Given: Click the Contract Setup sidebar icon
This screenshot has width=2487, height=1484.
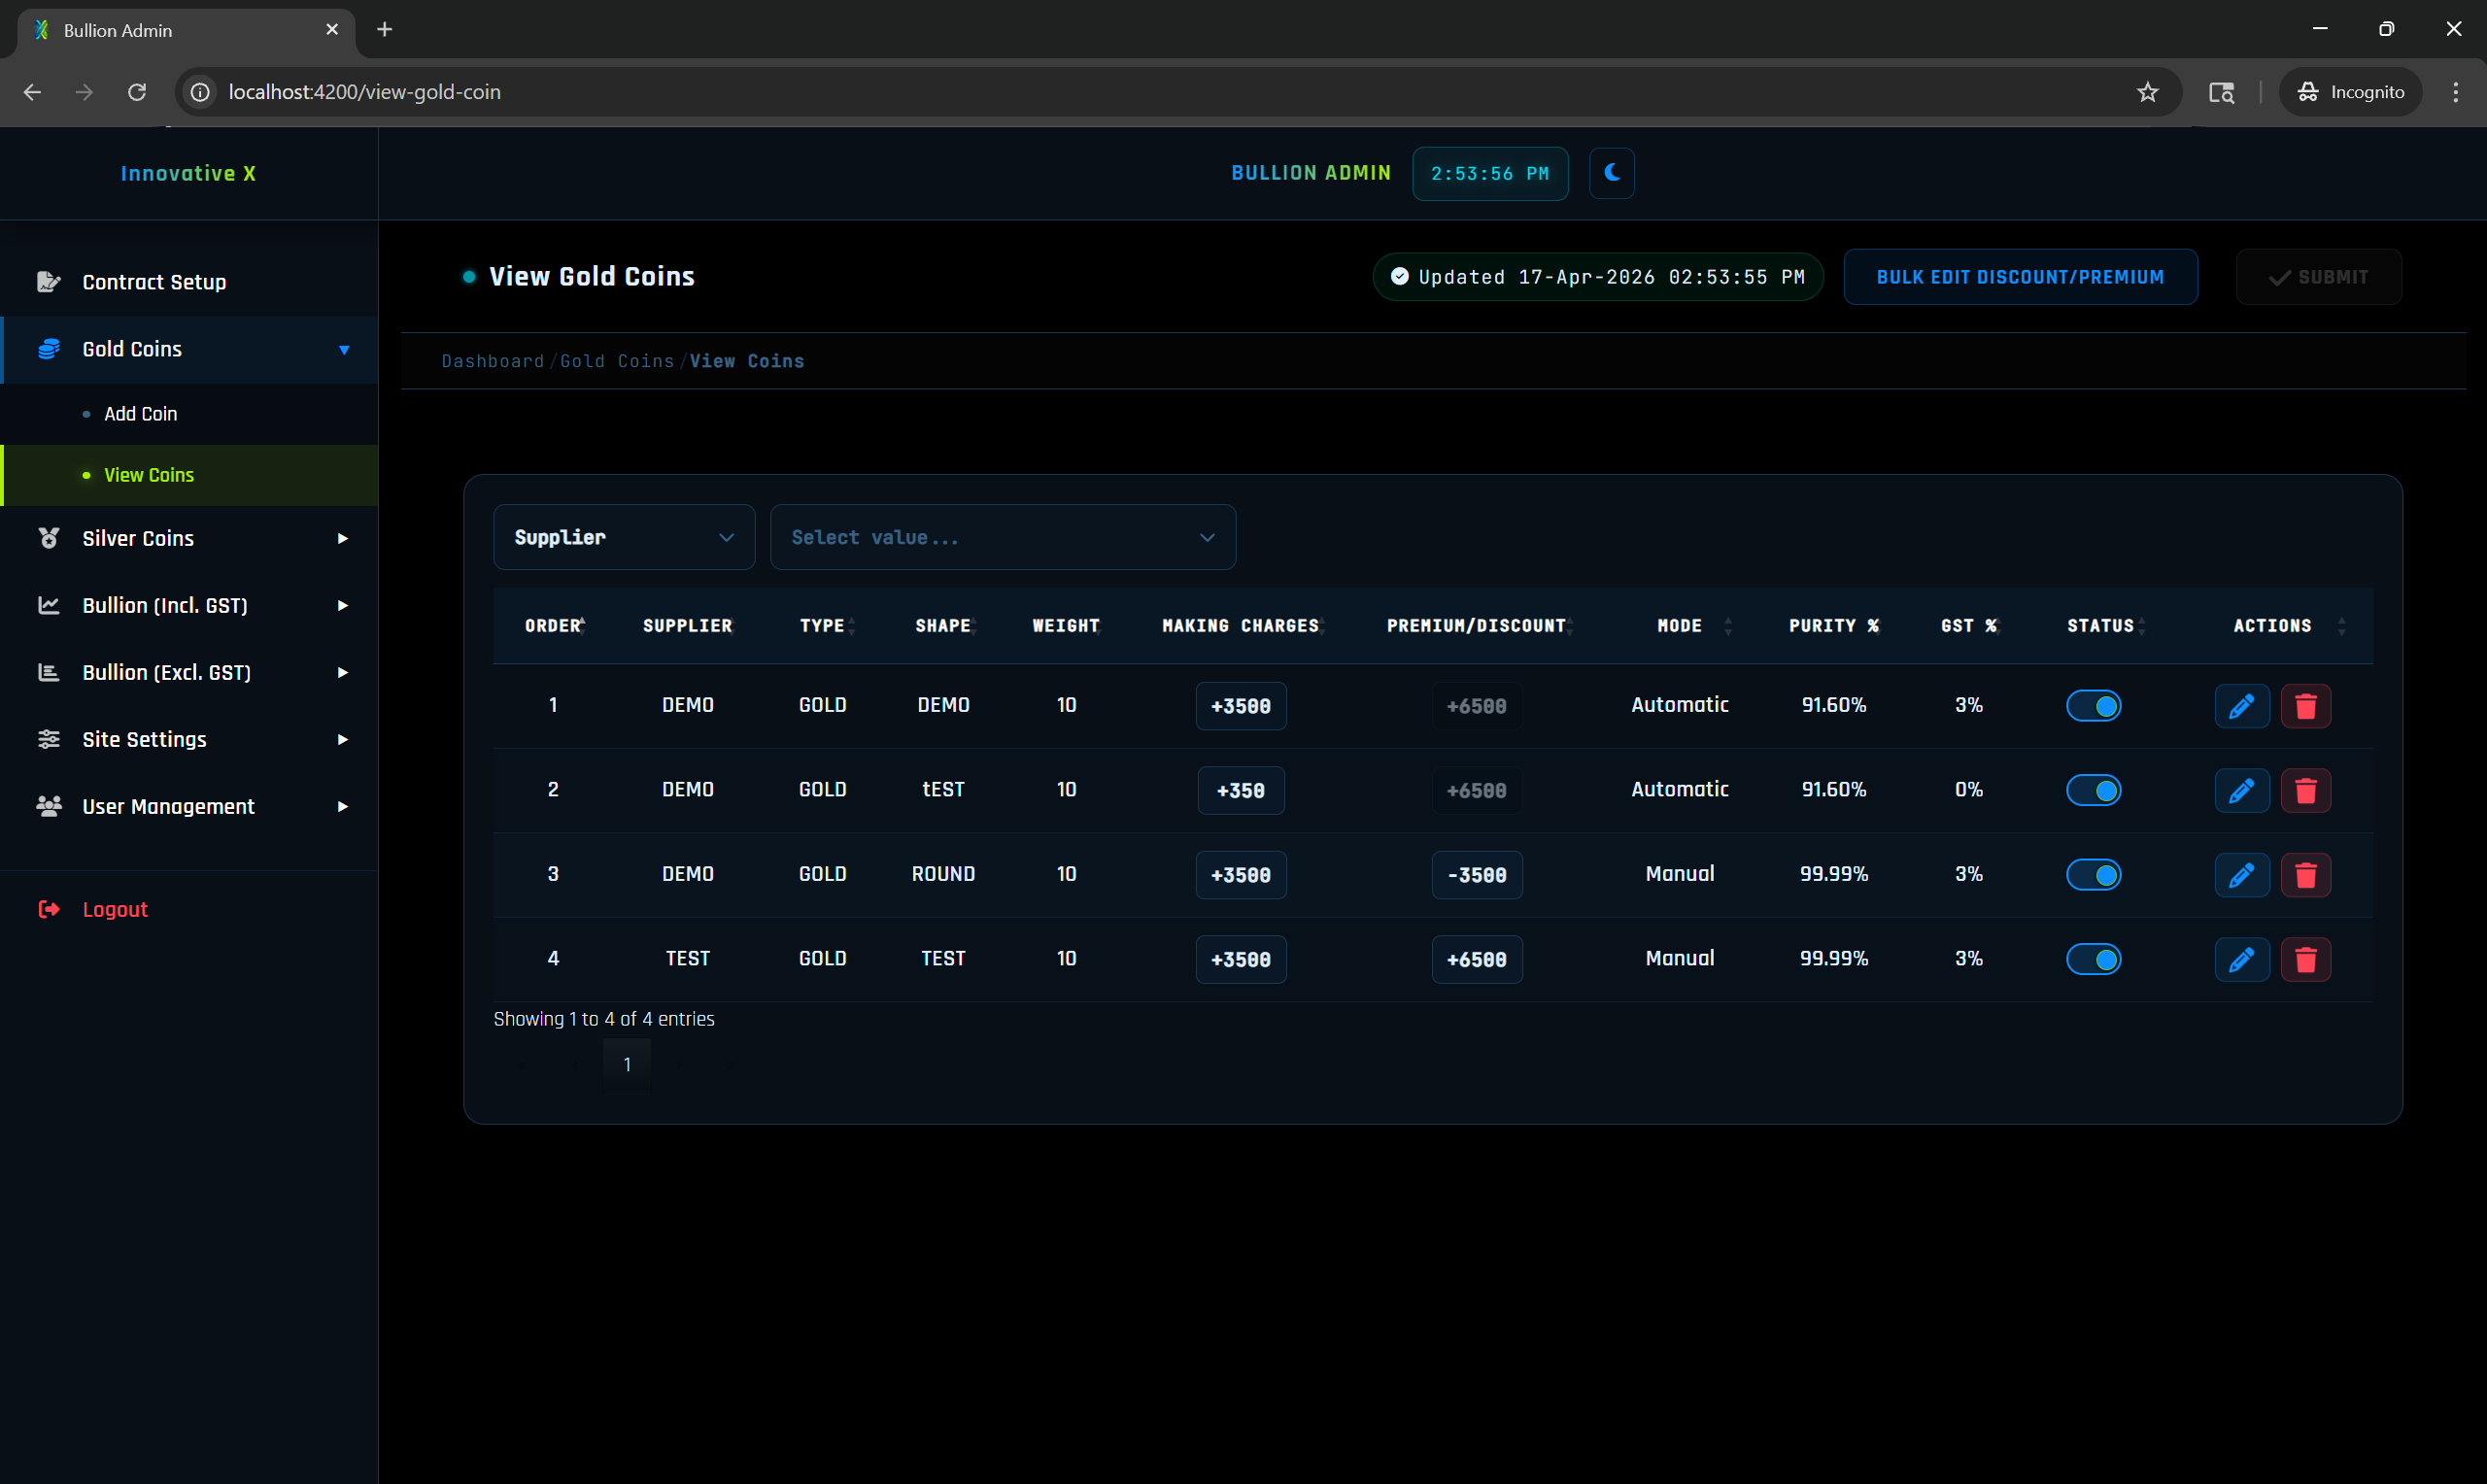Looking at the screenshot, I should 48,282.
